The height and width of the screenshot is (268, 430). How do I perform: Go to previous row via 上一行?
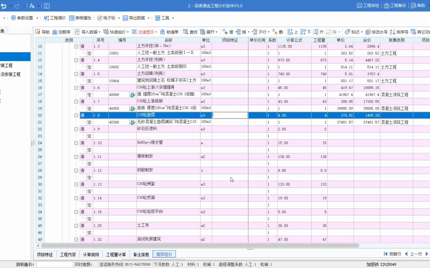pyautogui.click(x=413, y=254)
